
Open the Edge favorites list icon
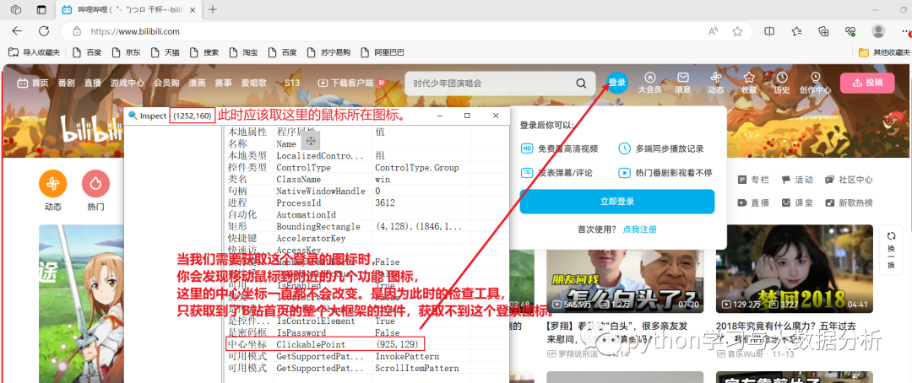[x=796, y=31]
